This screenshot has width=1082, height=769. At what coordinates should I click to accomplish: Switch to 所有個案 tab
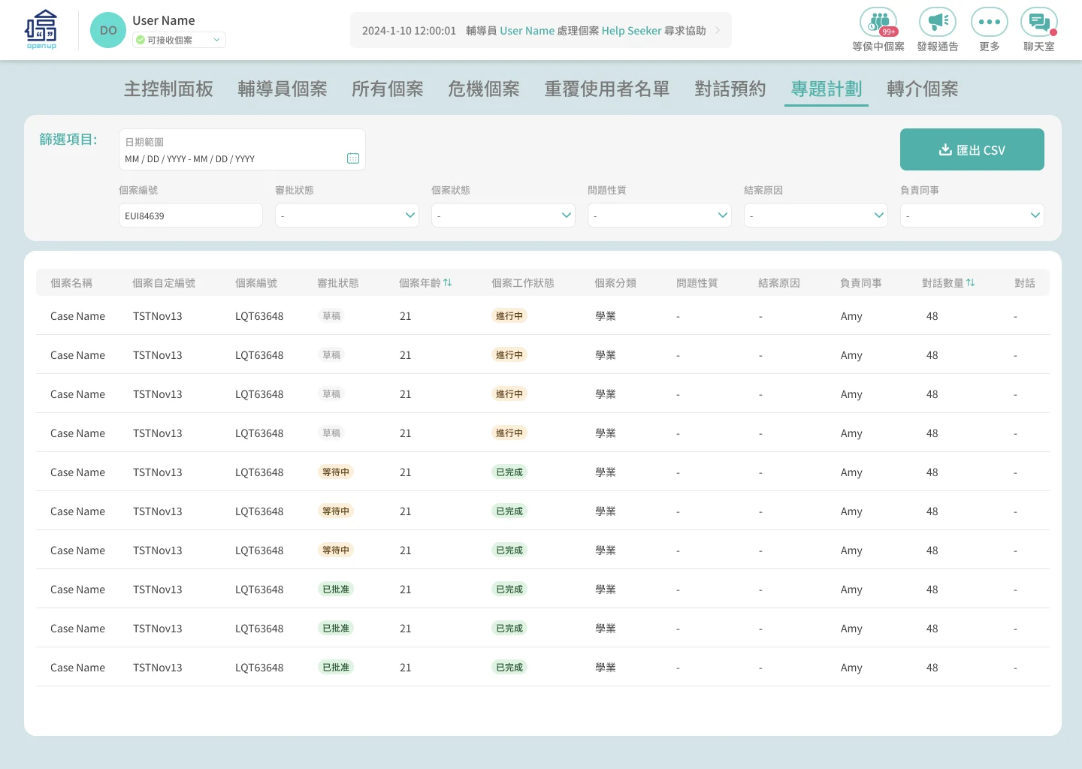388,89
